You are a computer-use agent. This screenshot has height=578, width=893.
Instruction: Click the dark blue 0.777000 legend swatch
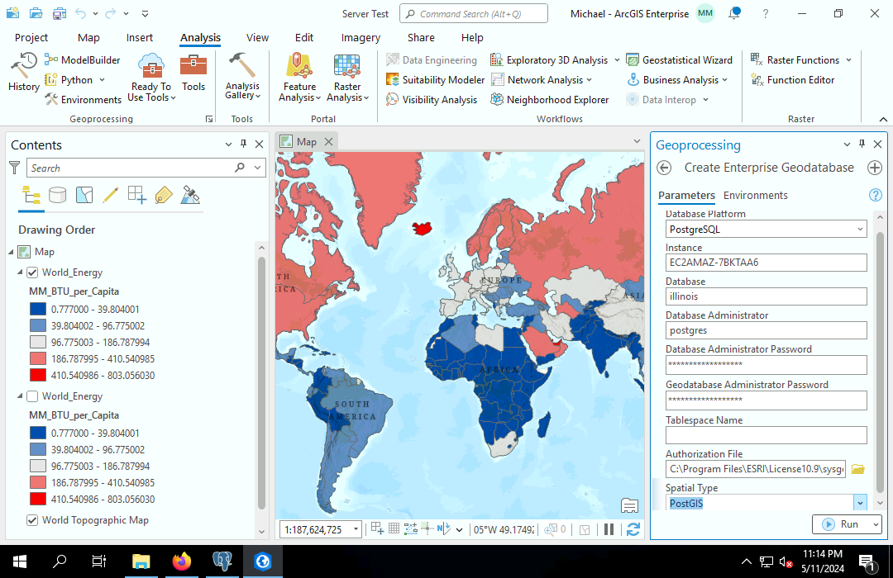[x=37, y=309]
